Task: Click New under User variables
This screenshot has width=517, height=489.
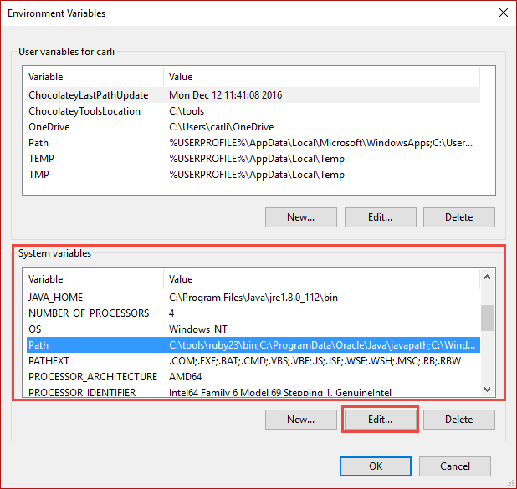Action: [x=301, y=217]
